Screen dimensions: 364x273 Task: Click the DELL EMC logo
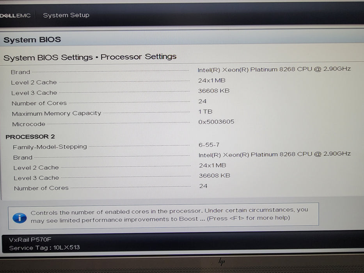click(x=15, y=16)
